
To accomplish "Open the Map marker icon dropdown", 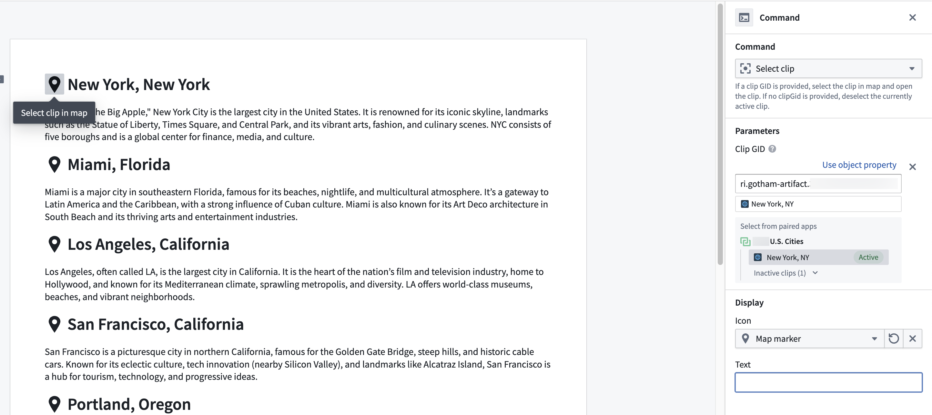I will coord(809,339).
